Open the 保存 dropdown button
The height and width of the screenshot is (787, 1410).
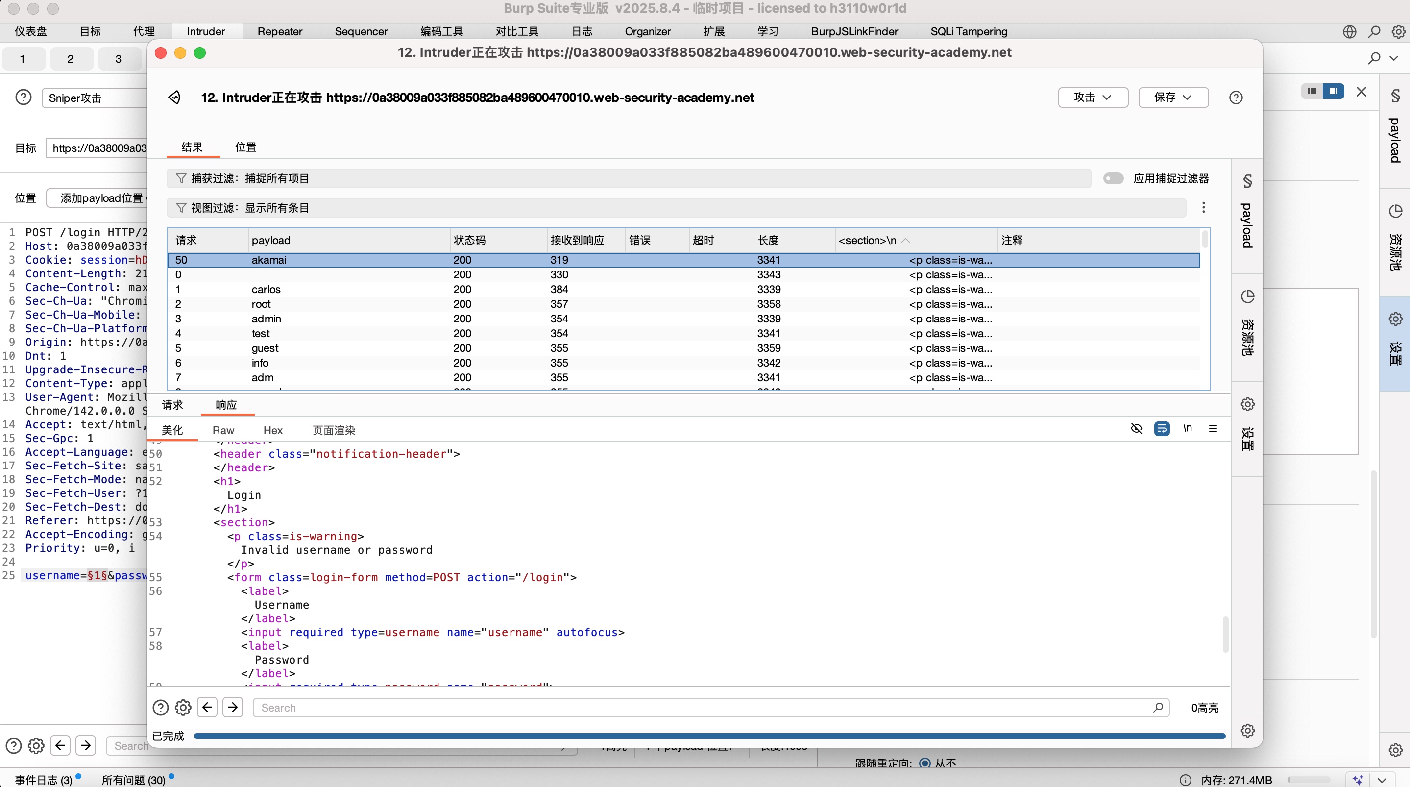click(x=1173, y=98)
